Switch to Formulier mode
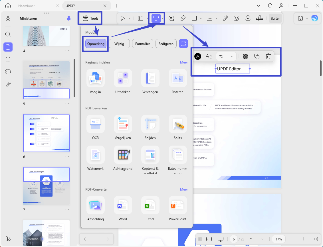Image resolution: width=323 pixels, height=247 pixels. click(143, 44)
